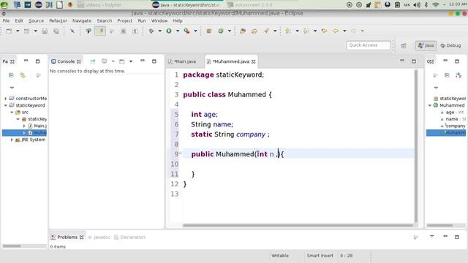This screenshot has width=468, height=263.
Task: Open the Source menu
Action: pyautogui.click(x=36, y=21)
